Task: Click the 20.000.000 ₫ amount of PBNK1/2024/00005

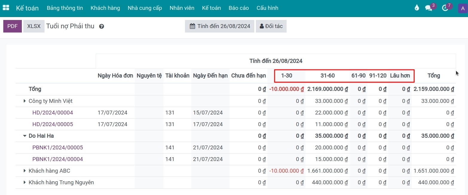Action: [x=331, y=148]
